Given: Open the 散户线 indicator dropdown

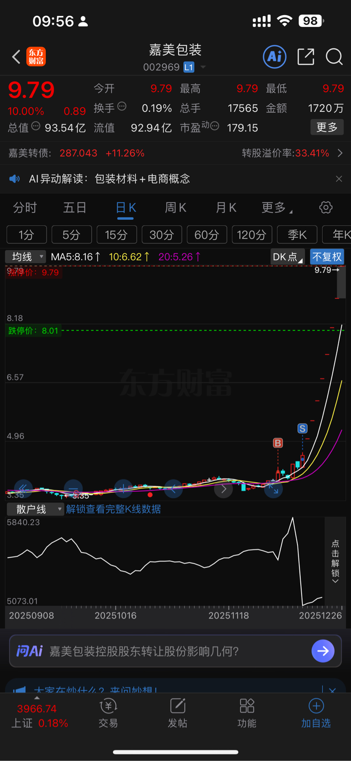Looking at the screenshot, I should [x=35, y=509].
